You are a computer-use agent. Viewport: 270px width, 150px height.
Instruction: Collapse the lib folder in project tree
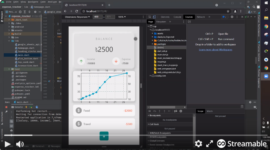click(9, 41)
